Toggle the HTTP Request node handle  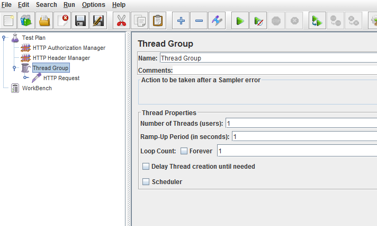(x=25, y=78)
